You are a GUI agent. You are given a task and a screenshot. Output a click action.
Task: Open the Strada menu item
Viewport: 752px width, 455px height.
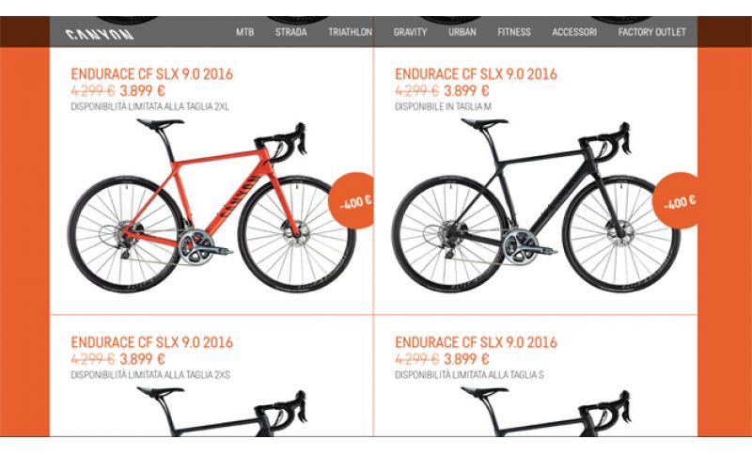click(290, 32)
